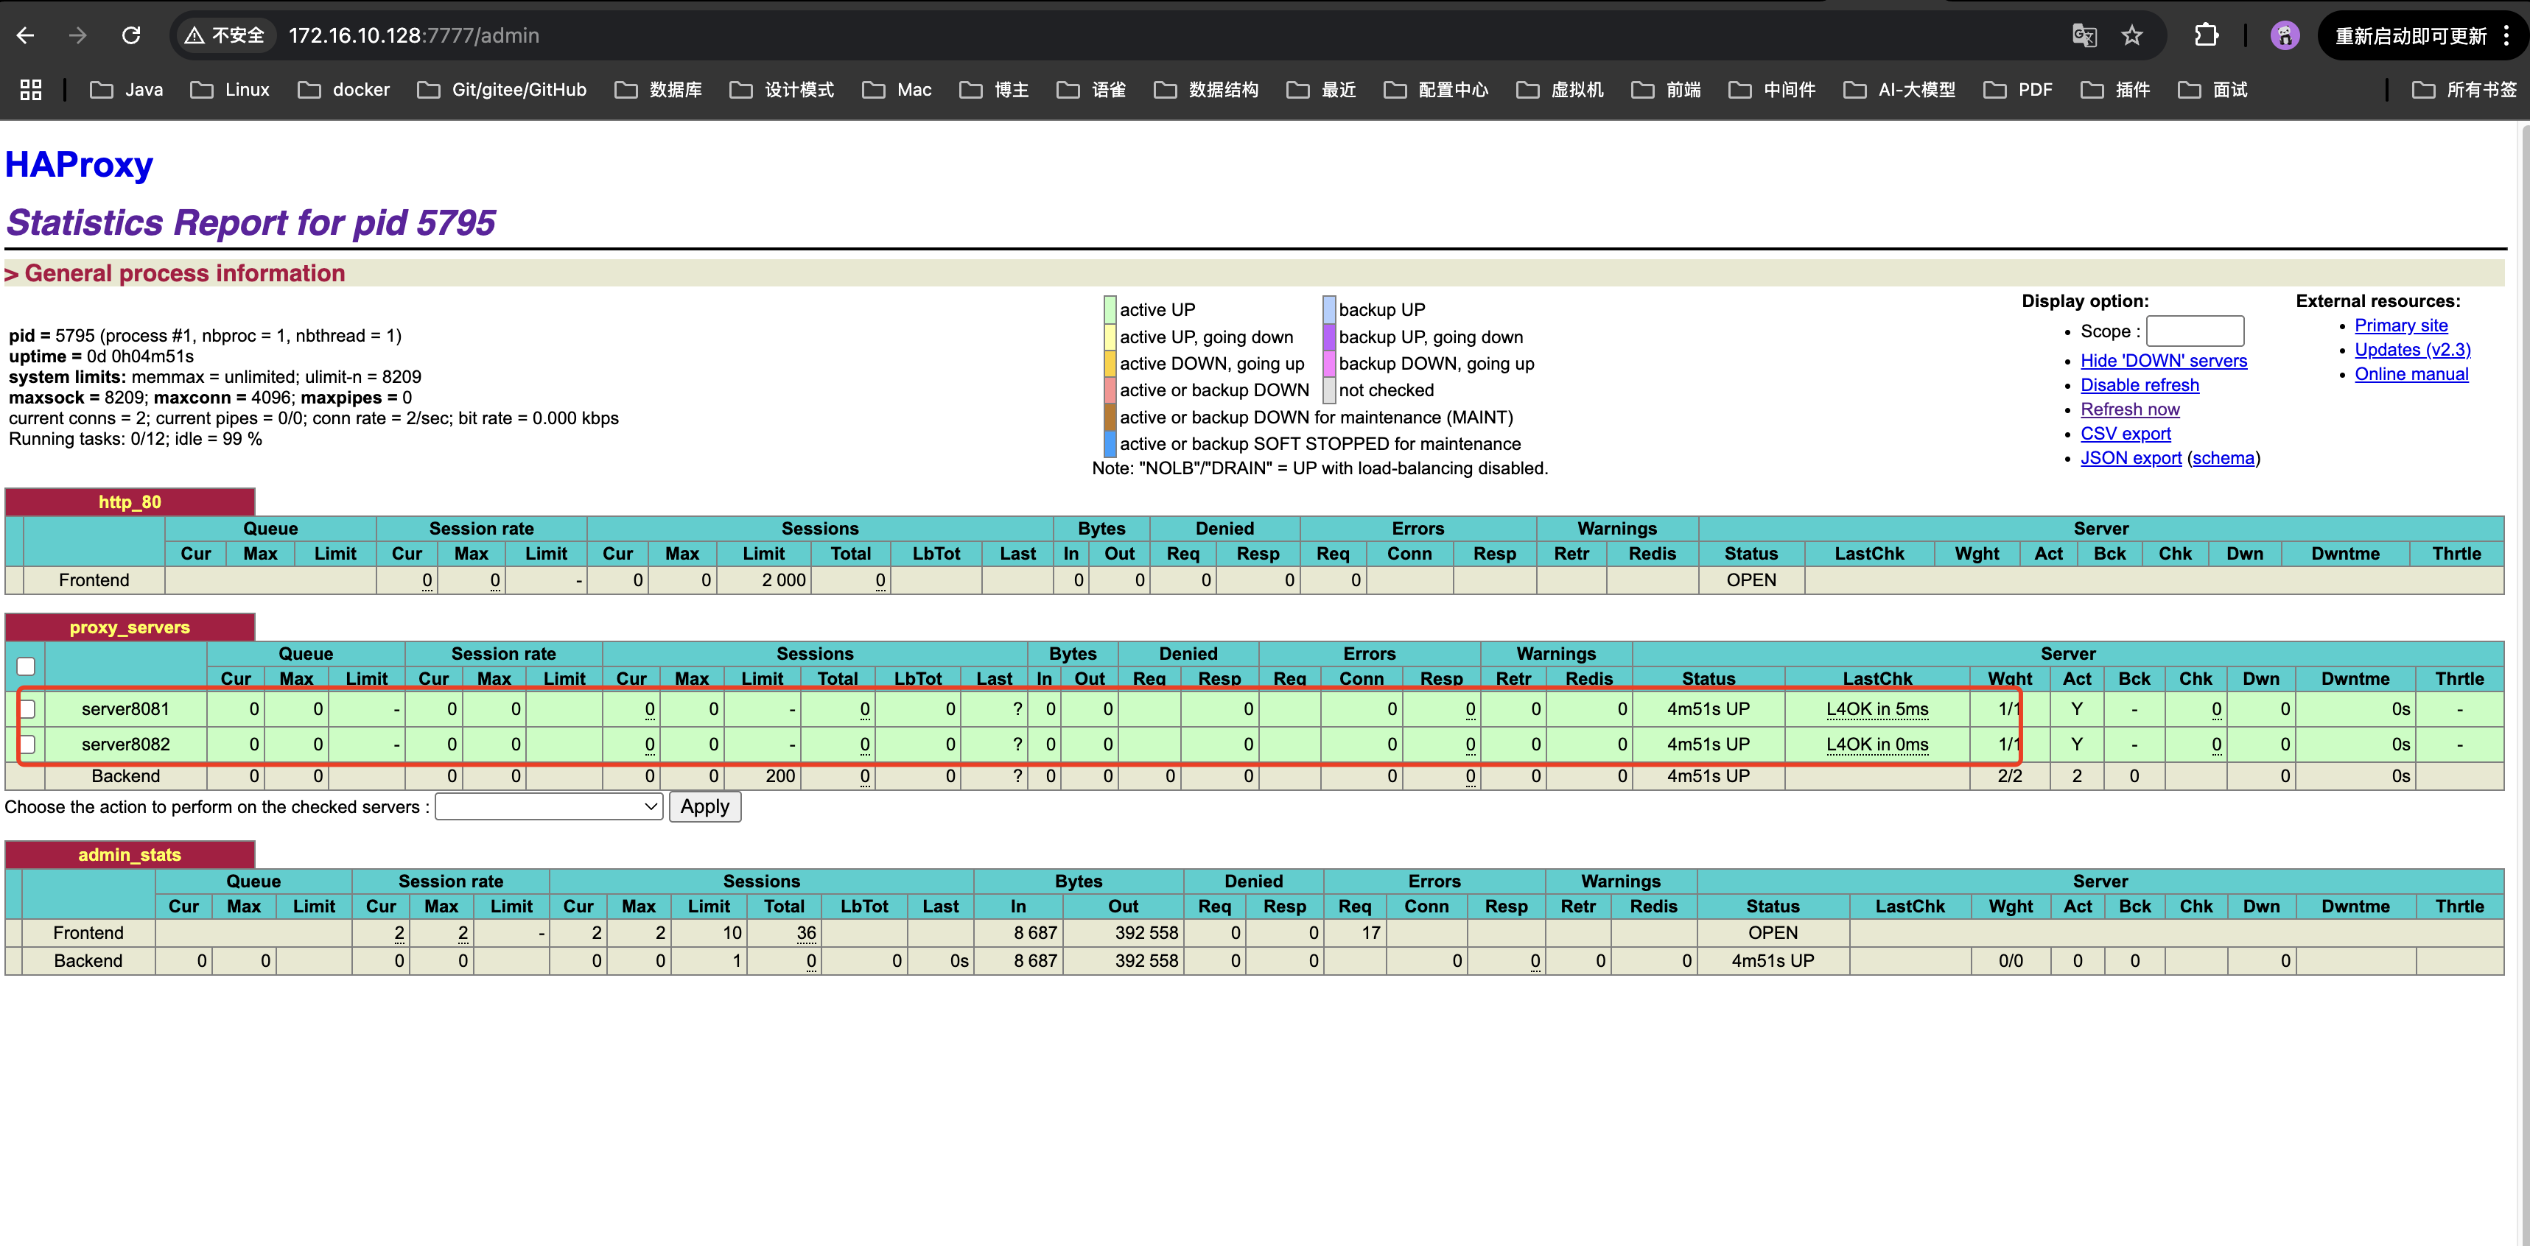
Task: Click Hide 'DOWN' servers link
Action: pos(2164,360)
